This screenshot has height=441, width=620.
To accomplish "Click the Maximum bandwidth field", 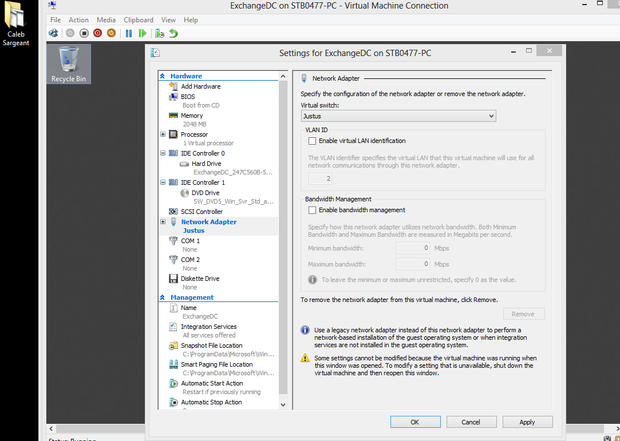I will pyautogui.click(x=413, y=264).
